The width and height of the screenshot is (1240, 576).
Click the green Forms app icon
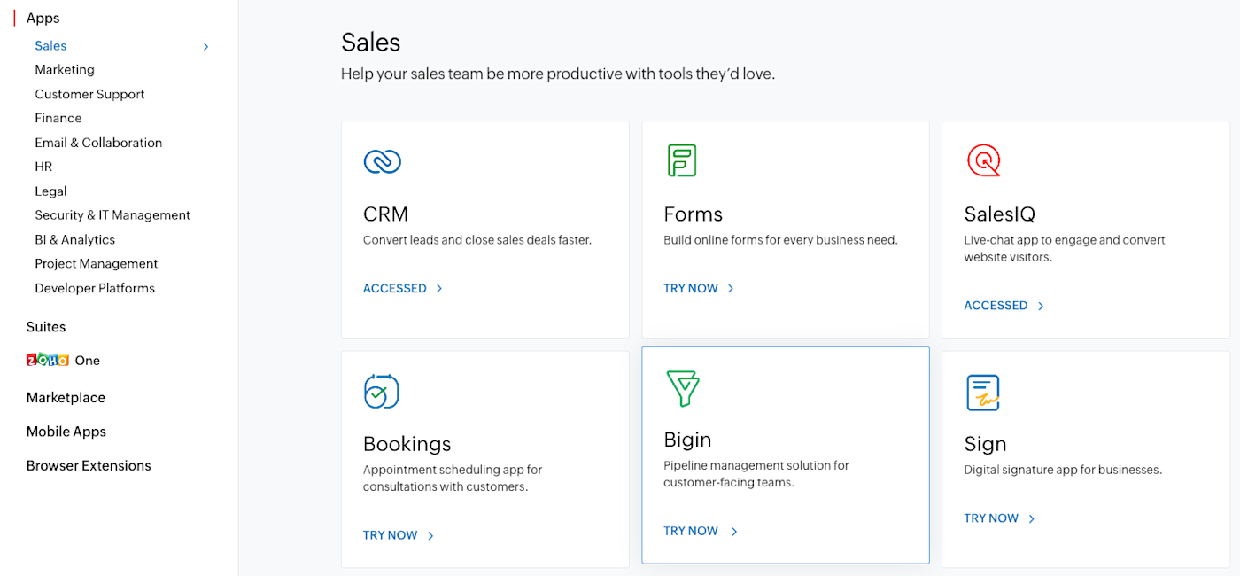[681, 160]
